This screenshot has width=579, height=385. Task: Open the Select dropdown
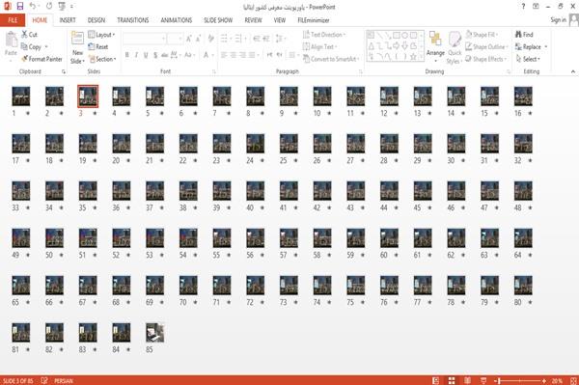pyautogui.click(x=528, y=59)
